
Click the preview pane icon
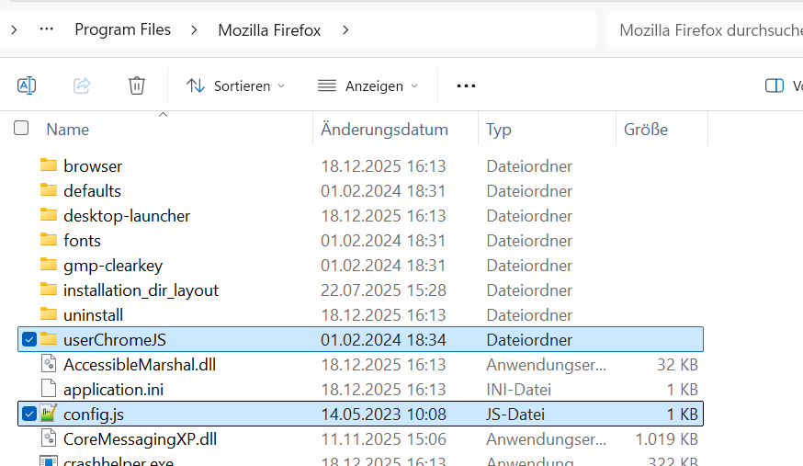coord(774,85)
